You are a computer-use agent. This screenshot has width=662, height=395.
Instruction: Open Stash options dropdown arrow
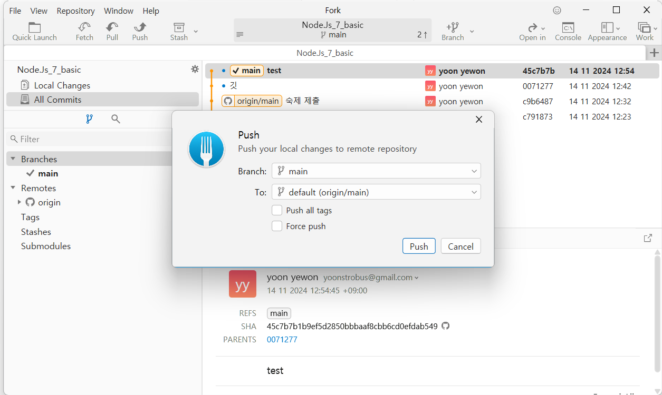point(196,32)
